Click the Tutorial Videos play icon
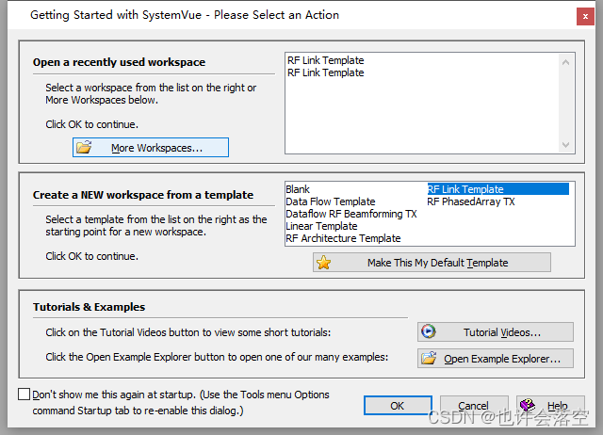This screenshot has height=435, width=603. pyautogui.click(x=428, y=331)
